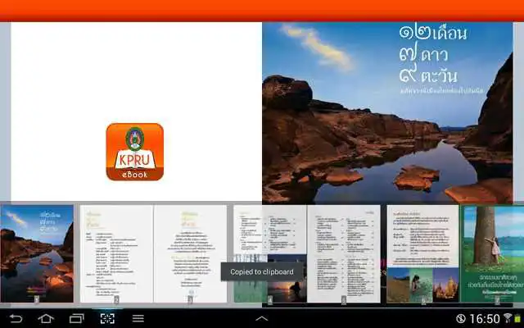
Task: Select page 4 thumbnail with sunset photo
Action: tap(270, 253)
